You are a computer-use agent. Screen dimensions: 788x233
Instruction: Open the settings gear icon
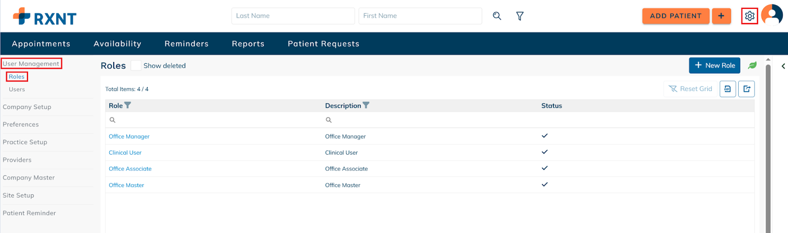(750, 16)
